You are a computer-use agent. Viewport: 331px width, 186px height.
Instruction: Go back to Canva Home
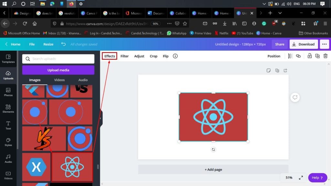click(x=13, y=44)
